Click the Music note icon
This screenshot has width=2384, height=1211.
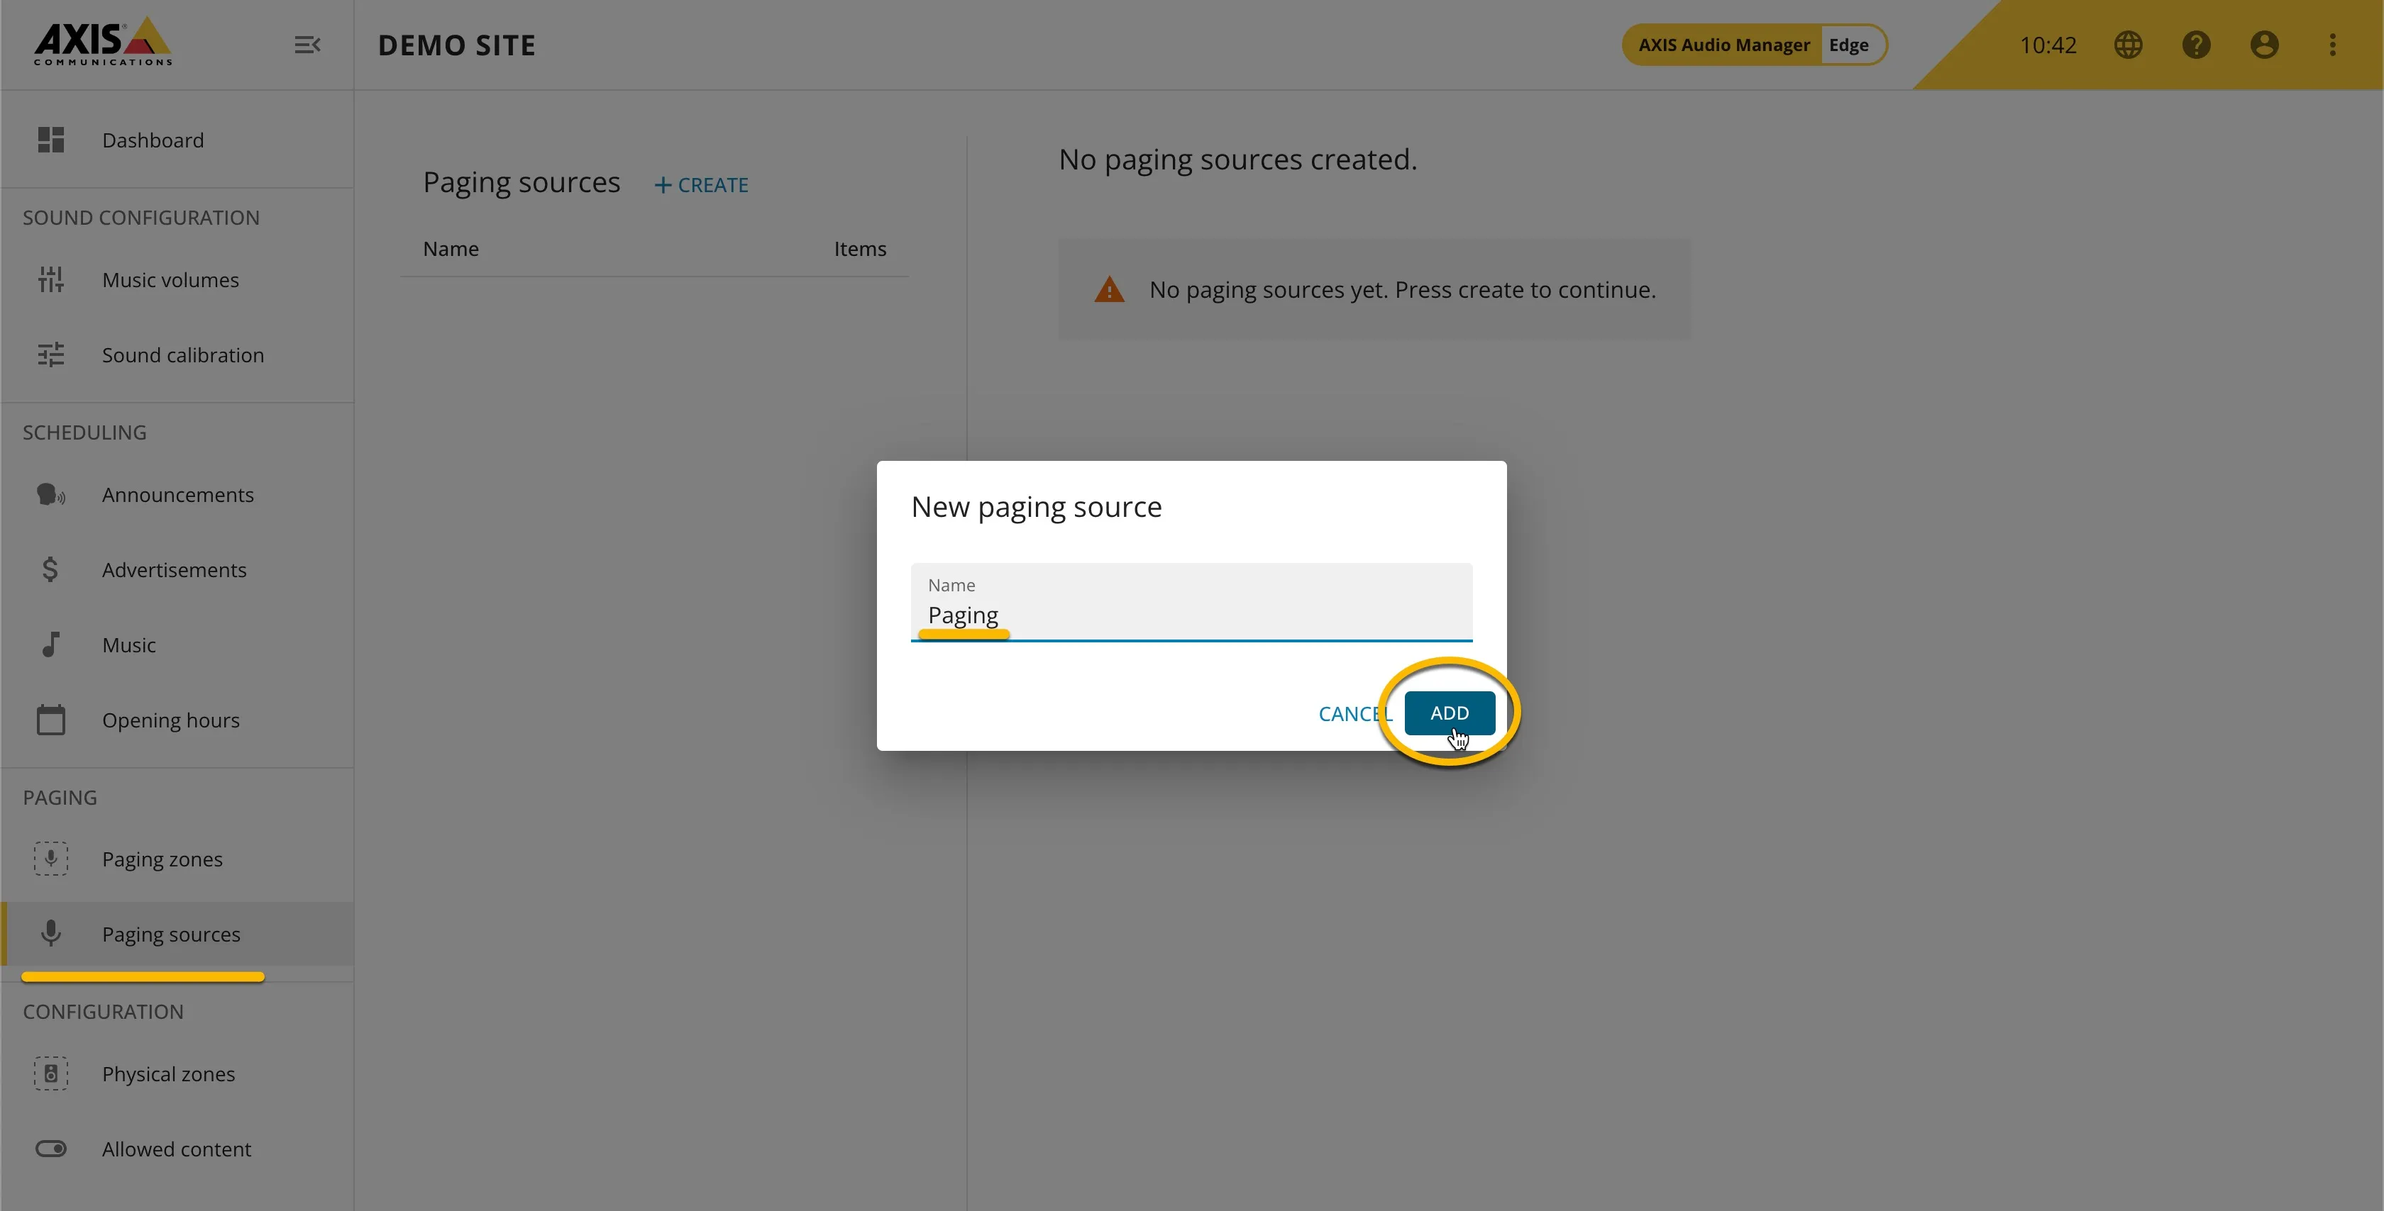[51, 644]
